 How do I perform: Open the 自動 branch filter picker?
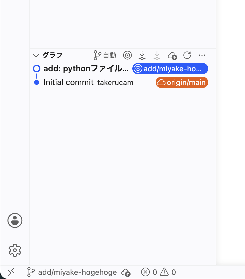(x=105, y=55)
